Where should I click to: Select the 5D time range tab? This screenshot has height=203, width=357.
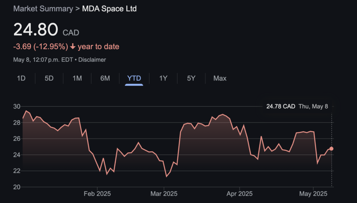coord(49,78)
